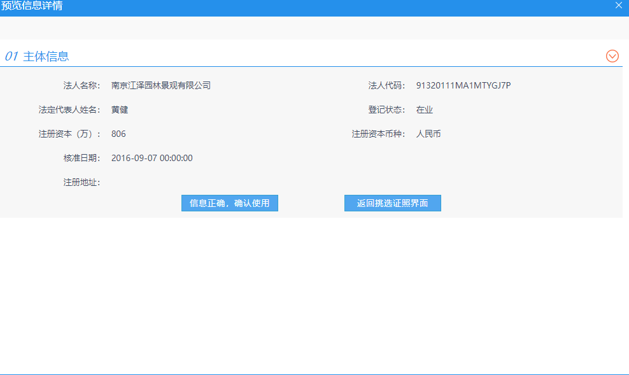Screen dimensions: 629x375
Task: Collapse the 主体信息 section with orange chevron
Action: tap(612, 56)
